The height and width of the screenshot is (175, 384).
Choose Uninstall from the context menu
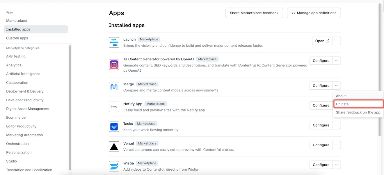pyautogui.click(x=358, y=104)
